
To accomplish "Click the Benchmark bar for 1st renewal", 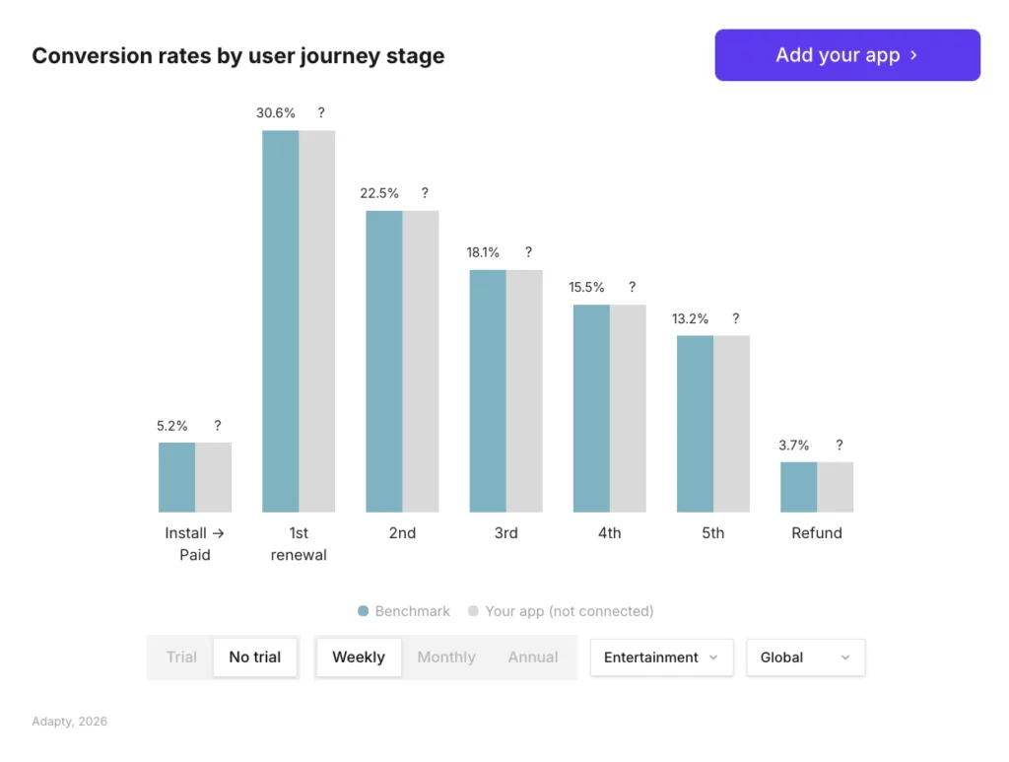I will pyautogui.click(x=279, y=315).
